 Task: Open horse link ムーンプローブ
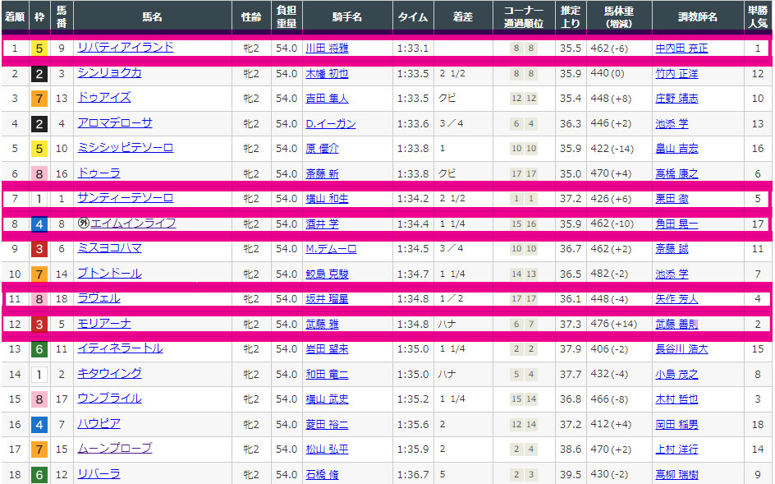coord(114,449)
